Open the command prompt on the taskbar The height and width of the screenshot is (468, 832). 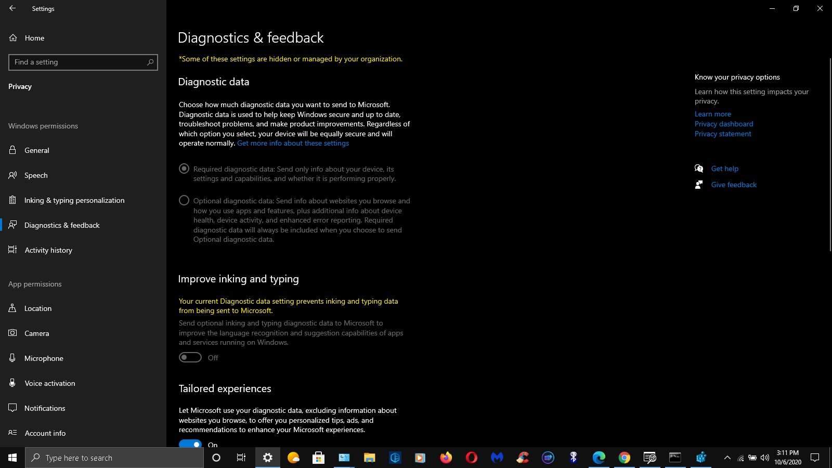[x=675, y=458]
